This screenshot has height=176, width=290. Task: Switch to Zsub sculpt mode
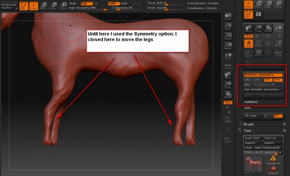point(124,3)
